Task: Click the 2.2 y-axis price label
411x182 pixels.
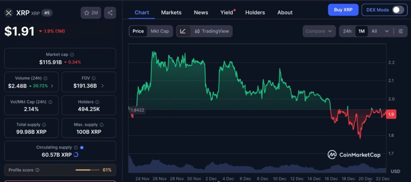Action: coord(391,63)
